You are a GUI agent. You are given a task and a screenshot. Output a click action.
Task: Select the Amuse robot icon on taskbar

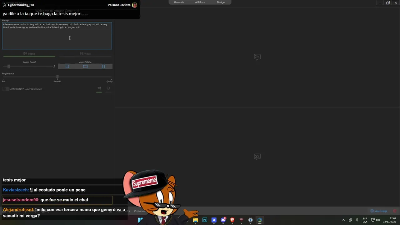[260, 220]
